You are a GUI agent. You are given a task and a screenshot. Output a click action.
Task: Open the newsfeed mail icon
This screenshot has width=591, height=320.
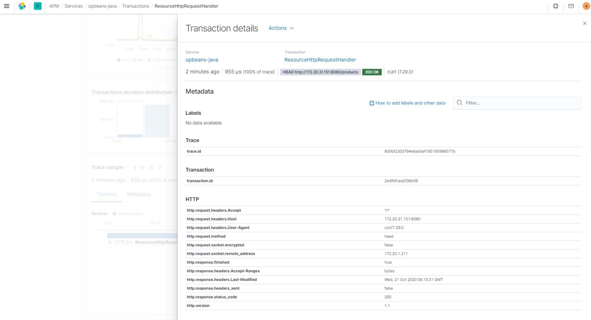[571, 6]
